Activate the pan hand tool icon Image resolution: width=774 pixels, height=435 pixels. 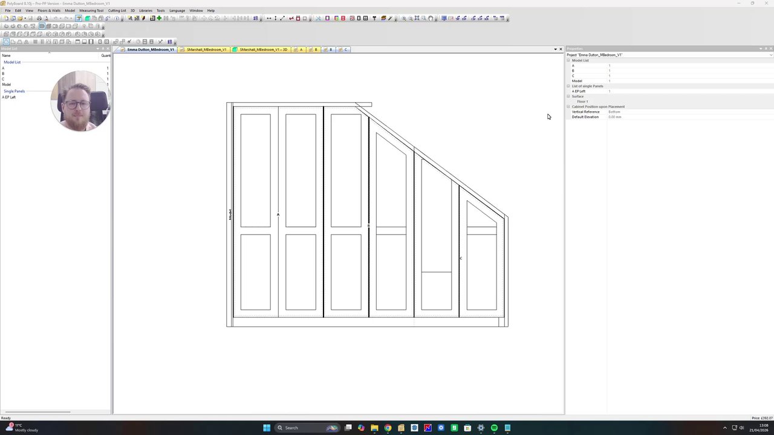point(431,18)
